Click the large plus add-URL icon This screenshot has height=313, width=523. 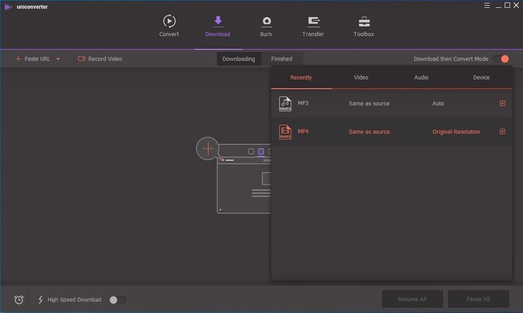[208, 149]
